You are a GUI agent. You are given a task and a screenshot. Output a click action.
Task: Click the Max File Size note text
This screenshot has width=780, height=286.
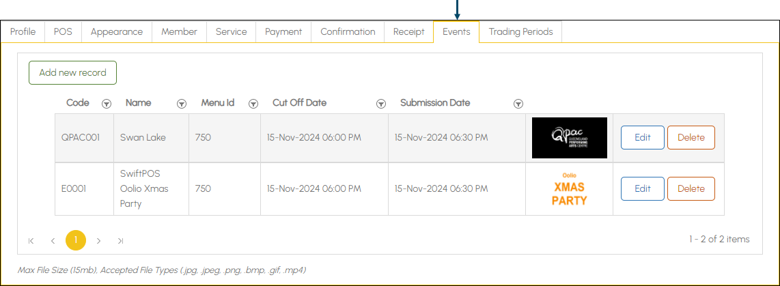(162, 270)
